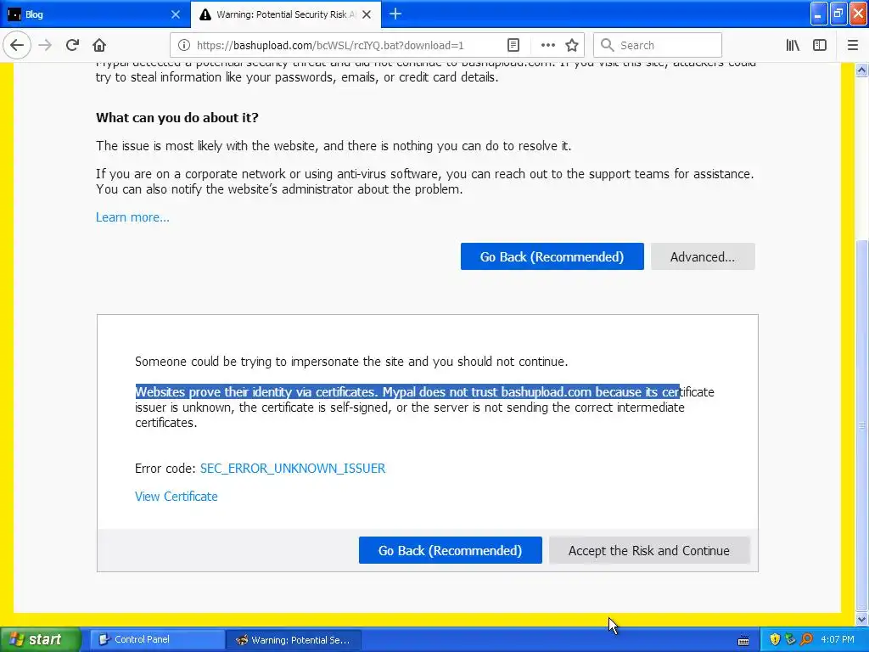Image resolution: width=869 pixels, height=652 pixels.
Task: Open the hamburger application menu
Action: (x=853, y=46)
